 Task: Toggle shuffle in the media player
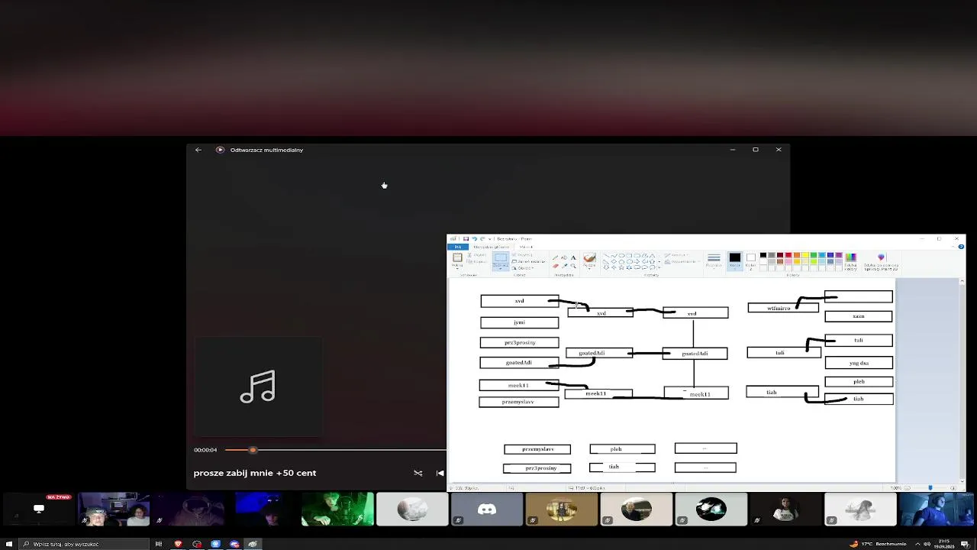point(418,473)
